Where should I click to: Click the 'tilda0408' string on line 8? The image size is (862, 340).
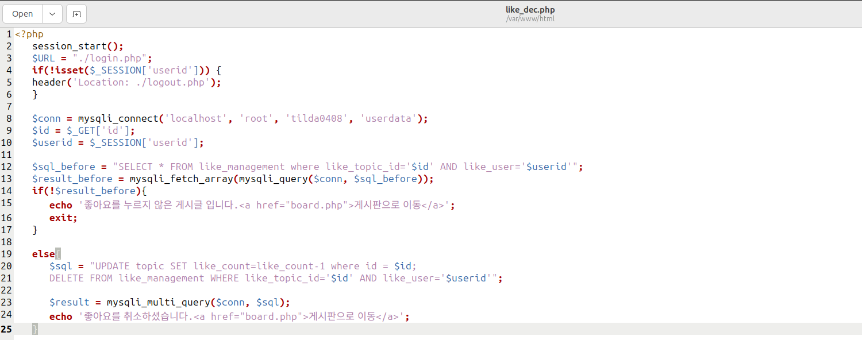coord(317,118)
